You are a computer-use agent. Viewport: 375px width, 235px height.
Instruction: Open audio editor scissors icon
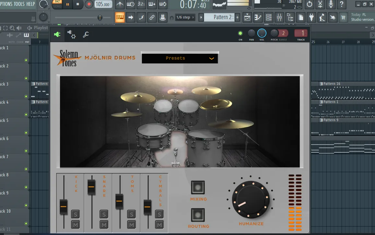point(320,4)
